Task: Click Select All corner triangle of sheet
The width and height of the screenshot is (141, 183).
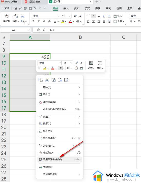Action: [x=4, y=37]
